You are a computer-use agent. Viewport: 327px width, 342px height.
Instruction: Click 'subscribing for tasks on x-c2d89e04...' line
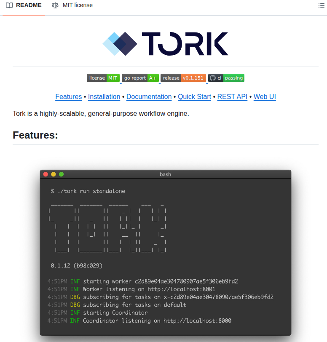pyautogui.click(x=161, y=297)
